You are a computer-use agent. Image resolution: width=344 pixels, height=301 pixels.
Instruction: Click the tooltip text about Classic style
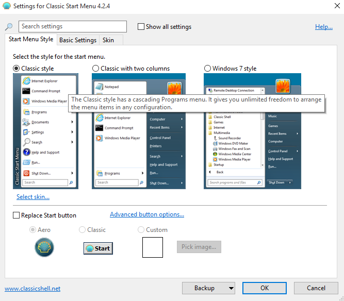pos(196,103)
